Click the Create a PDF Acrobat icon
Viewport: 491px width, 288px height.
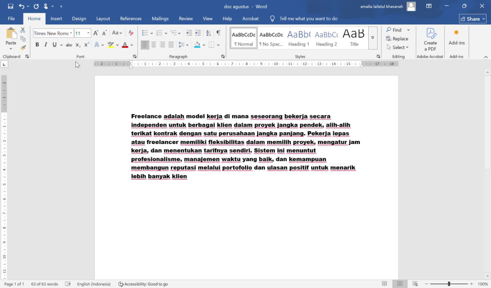430,39
